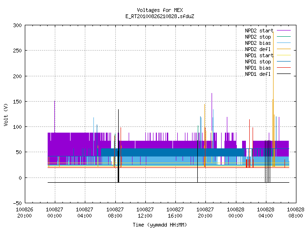Select the 'NPD2 defl' legend label
Viewport: 305px width, 229px height.
coord(258,49)
